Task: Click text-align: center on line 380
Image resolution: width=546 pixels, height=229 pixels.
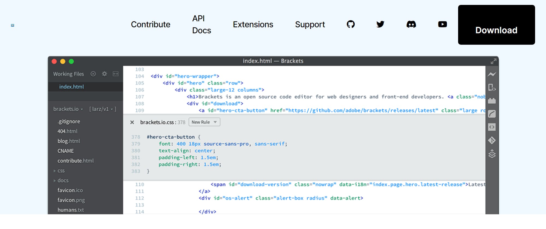Action: 187,150
